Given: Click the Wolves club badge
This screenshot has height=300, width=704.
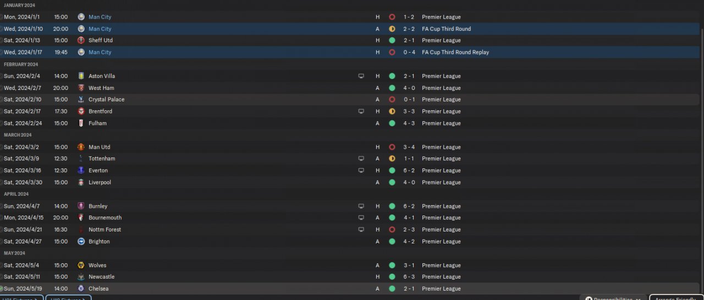Looking at the screenshot, I should (x=81, y=265).
